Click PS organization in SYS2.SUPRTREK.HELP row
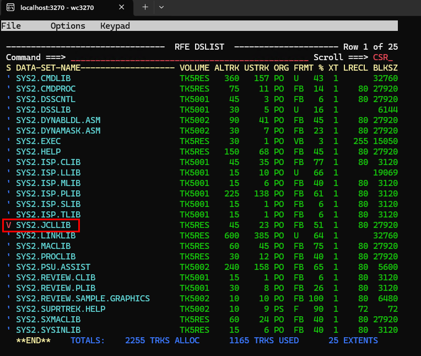This screenshot has height=356, width=421. (279, 309)
